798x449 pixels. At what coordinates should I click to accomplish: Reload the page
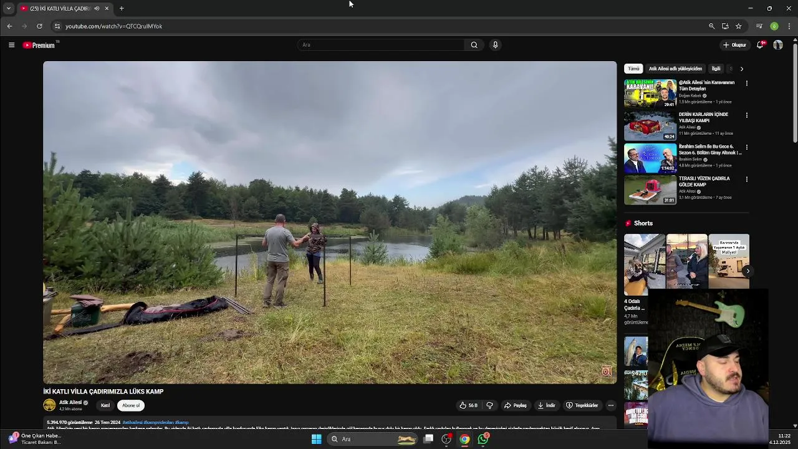39,26
